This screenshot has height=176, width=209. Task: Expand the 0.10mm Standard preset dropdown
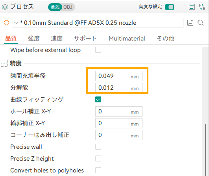[98, 23]
